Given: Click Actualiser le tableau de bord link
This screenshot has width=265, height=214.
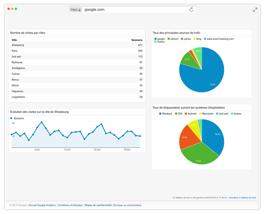Looking at the screenshot, I should [242, 197].
